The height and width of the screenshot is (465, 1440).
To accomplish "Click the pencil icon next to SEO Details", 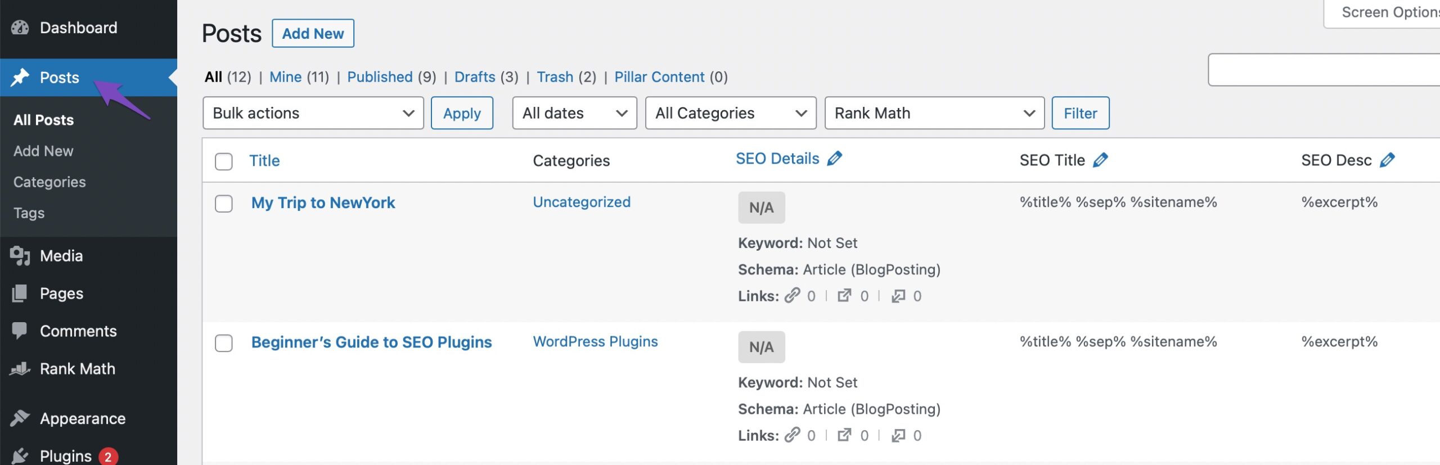I will pos(835,159).
